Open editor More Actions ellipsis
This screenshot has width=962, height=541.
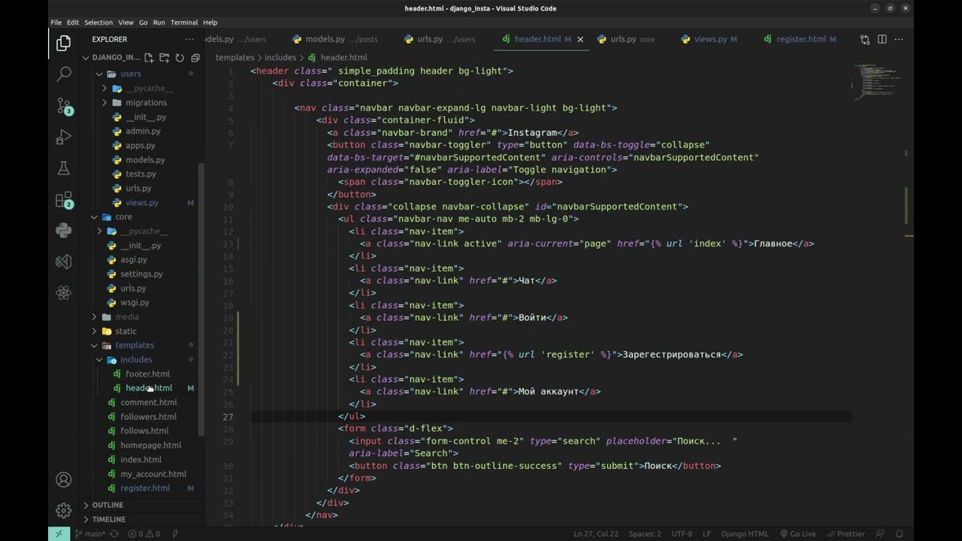(900, 39)
